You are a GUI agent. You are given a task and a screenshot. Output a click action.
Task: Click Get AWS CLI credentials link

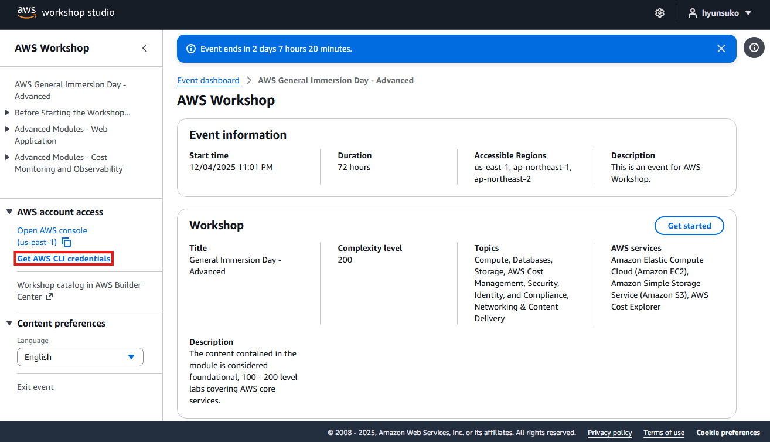click(64, 259)
